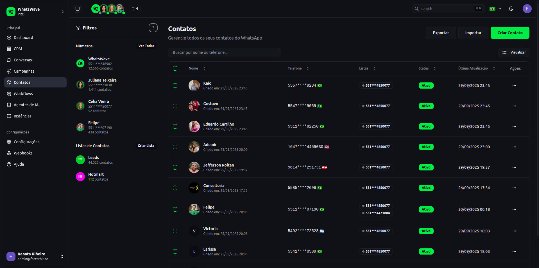Click the device count badge showing 4
The height and width of the screenshot is (268, 539).
(x=135, y=9)
